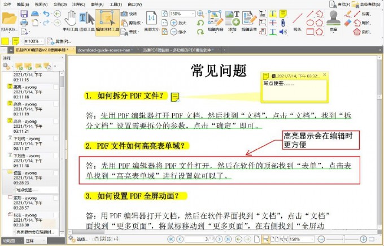The image size is (384, 246).
Task: Open the top toolbar 150% zoom dropdown
Action: (x=194, y=13)
